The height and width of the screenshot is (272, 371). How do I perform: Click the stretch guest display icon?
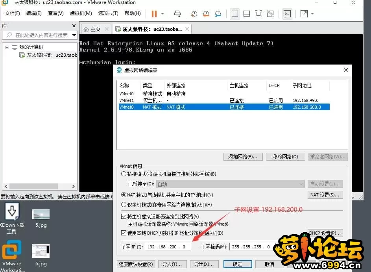(304, 14)
